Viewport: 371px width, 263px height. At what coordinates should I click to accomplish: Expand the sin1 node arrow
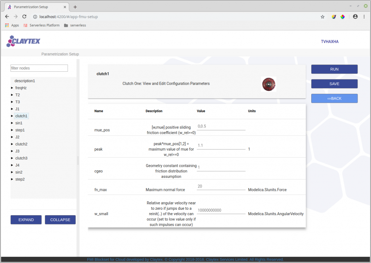pos(12,123)
